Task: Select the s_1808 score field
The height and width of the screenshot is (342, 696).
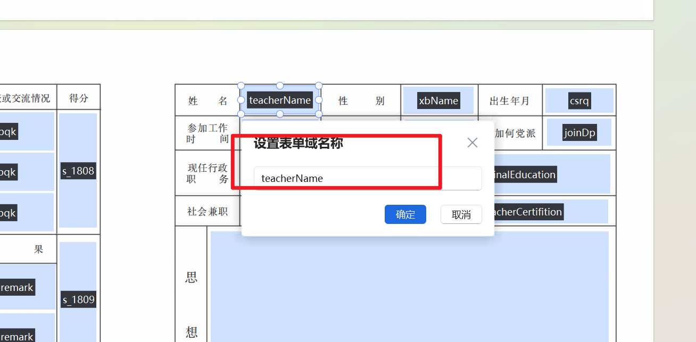Action: click(x=78, y=171)
